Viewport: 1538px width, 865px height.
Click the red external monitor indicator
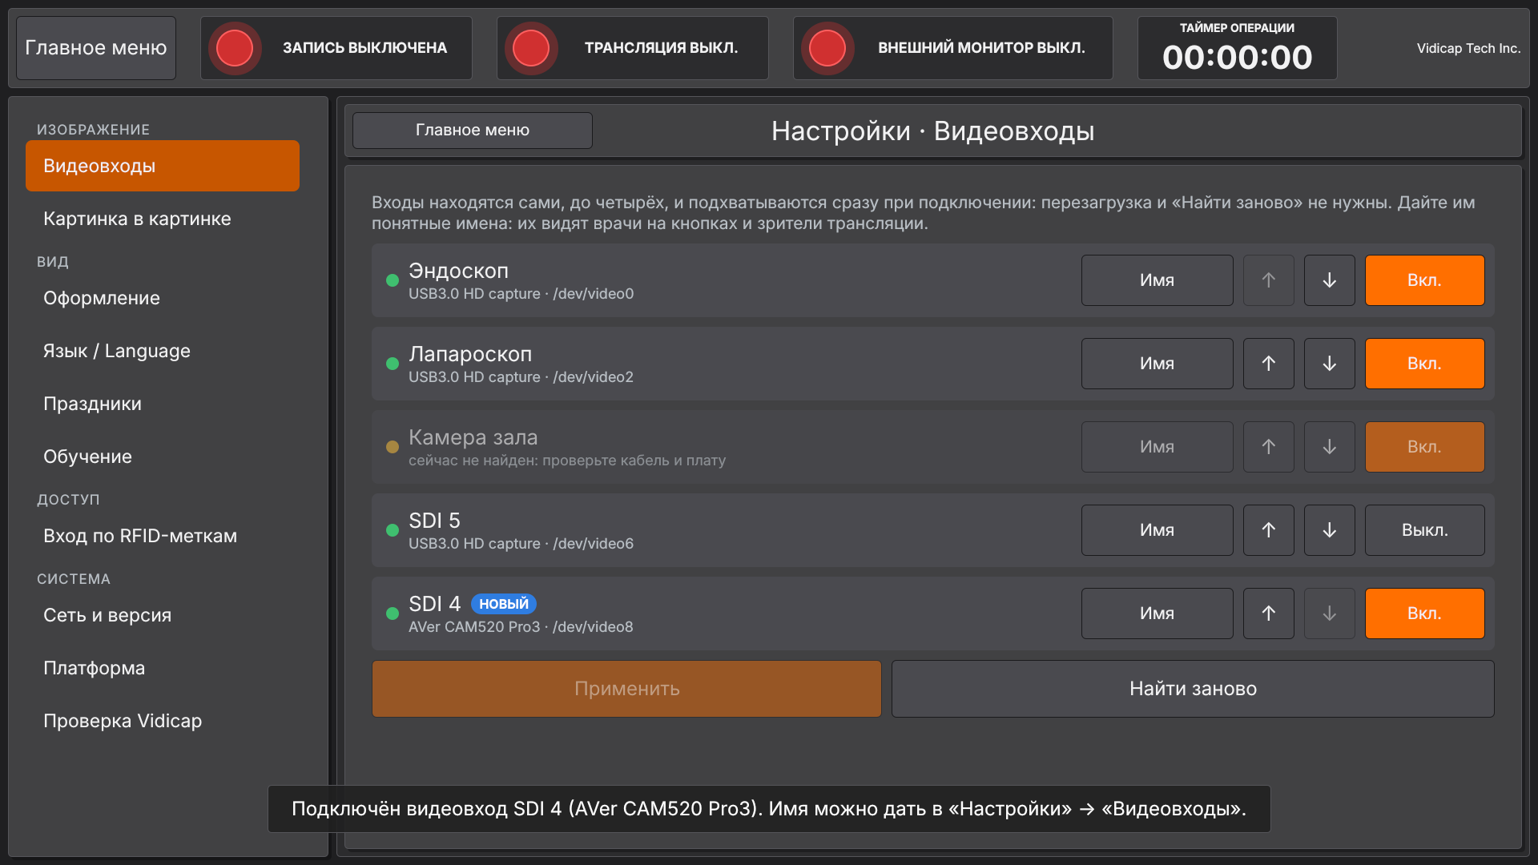[827, 48]
